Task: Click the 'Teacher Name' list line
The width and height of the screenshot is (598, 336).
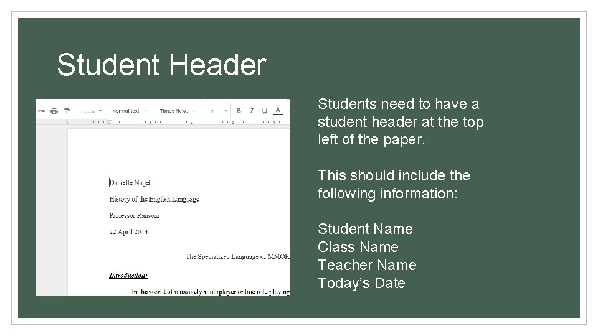Action: pyautogui.click(x=367, y=265)
